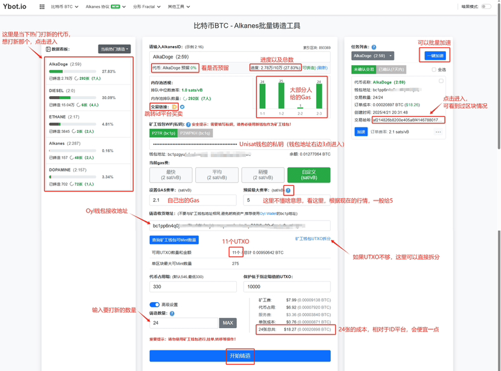Viewport: 501px width, 371px height.
Task: Select the 自定义 custom gas option
Action: click(x=309, y=175)
